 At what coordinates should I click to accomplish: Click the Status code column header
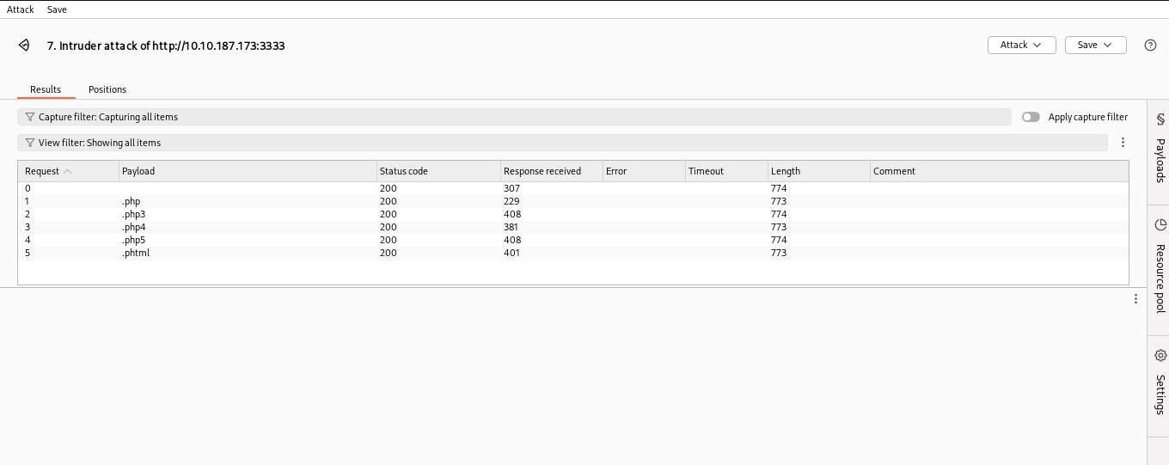click(x=404, y=171)
